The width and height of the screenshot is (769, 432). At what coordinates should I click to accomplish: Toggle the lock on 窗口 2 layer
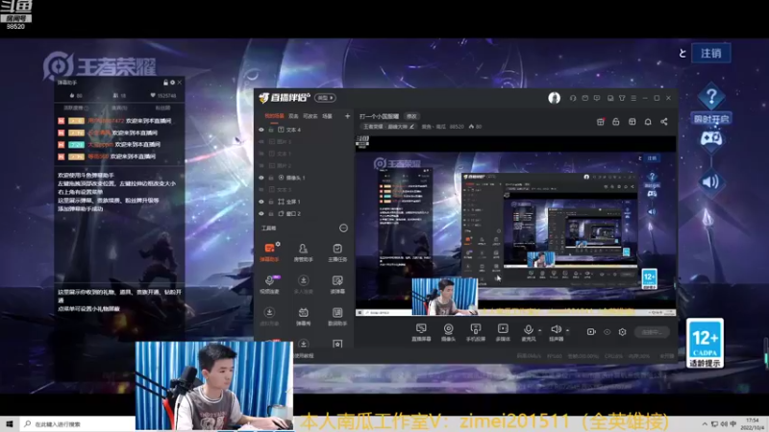tap(271, 213)
